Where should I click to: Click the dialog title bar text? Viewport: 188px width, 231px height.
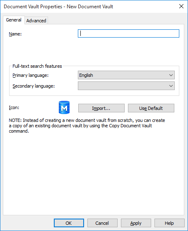58,7
